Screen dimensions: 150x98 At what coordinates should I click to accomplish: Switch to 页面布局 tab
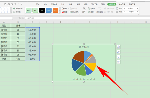(x=54, y=4)
